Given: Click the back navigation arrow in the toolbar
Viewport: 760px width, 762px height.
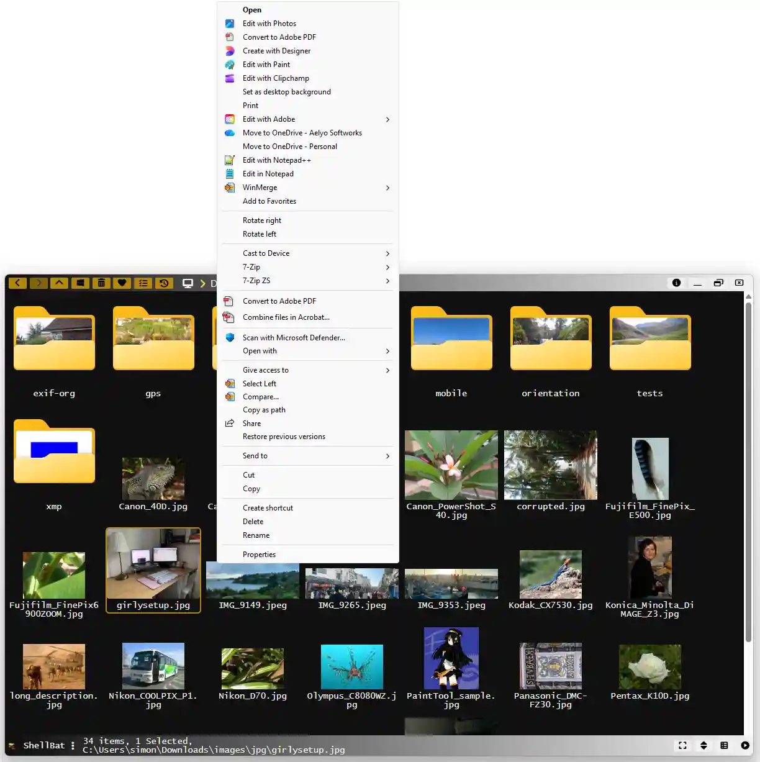Looking at the screenshot, I should tap(17, 283).
